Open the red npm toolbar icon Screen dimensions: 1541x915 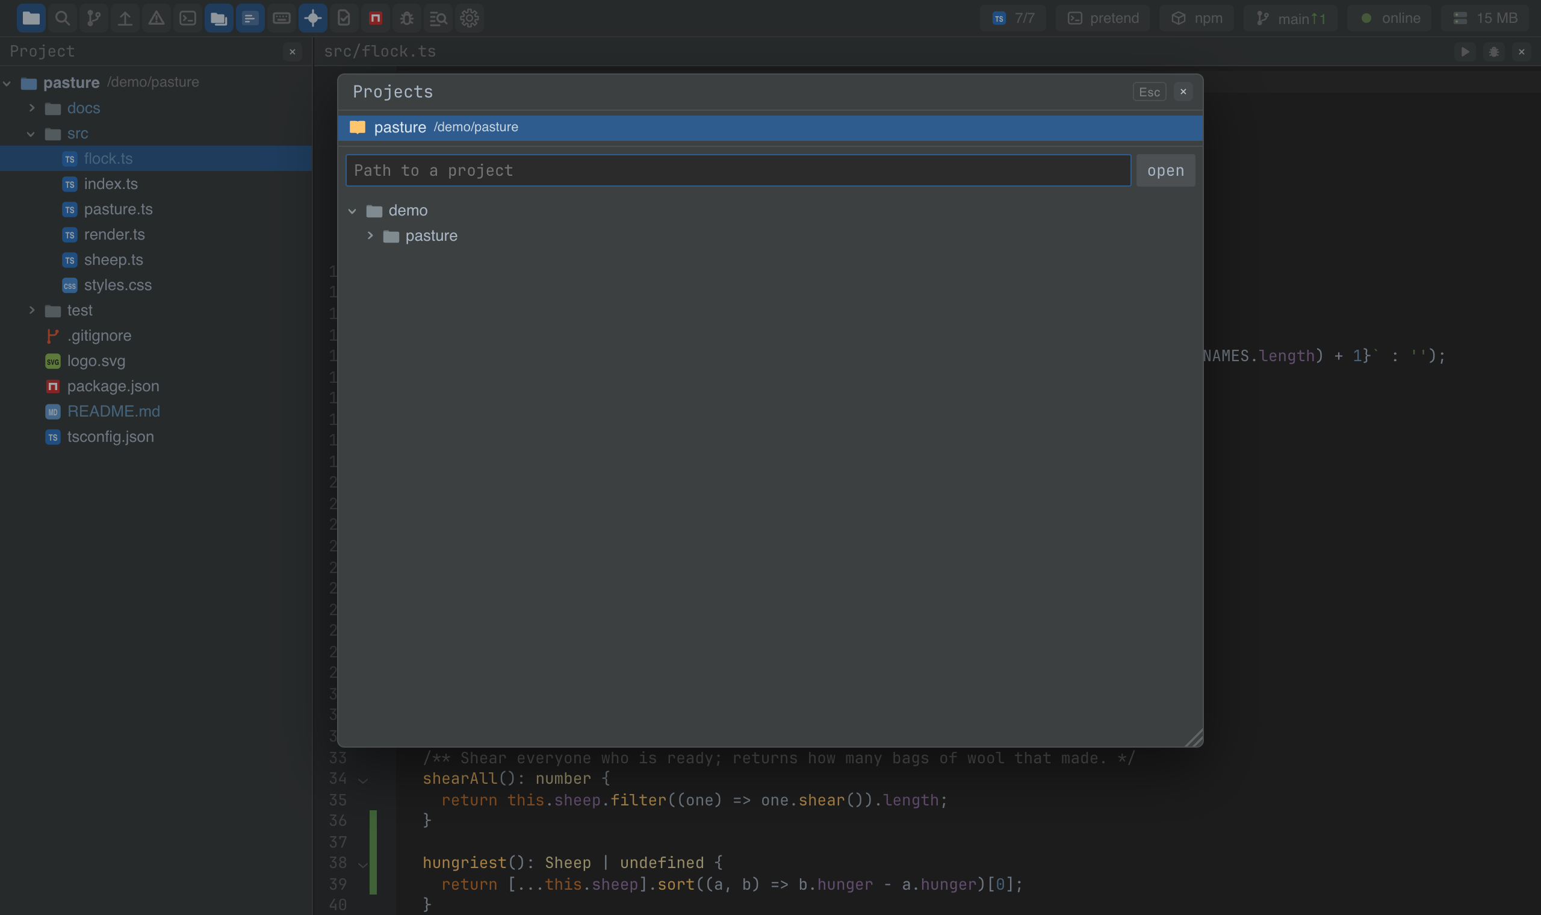pos(376,18)
